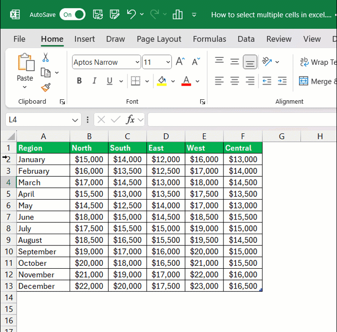Go to the Page Layout tab

pos(159,39)
